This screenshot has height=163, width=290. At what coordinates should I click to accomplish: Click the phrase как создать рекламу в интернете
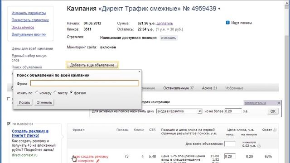click(x=91, y=158)
